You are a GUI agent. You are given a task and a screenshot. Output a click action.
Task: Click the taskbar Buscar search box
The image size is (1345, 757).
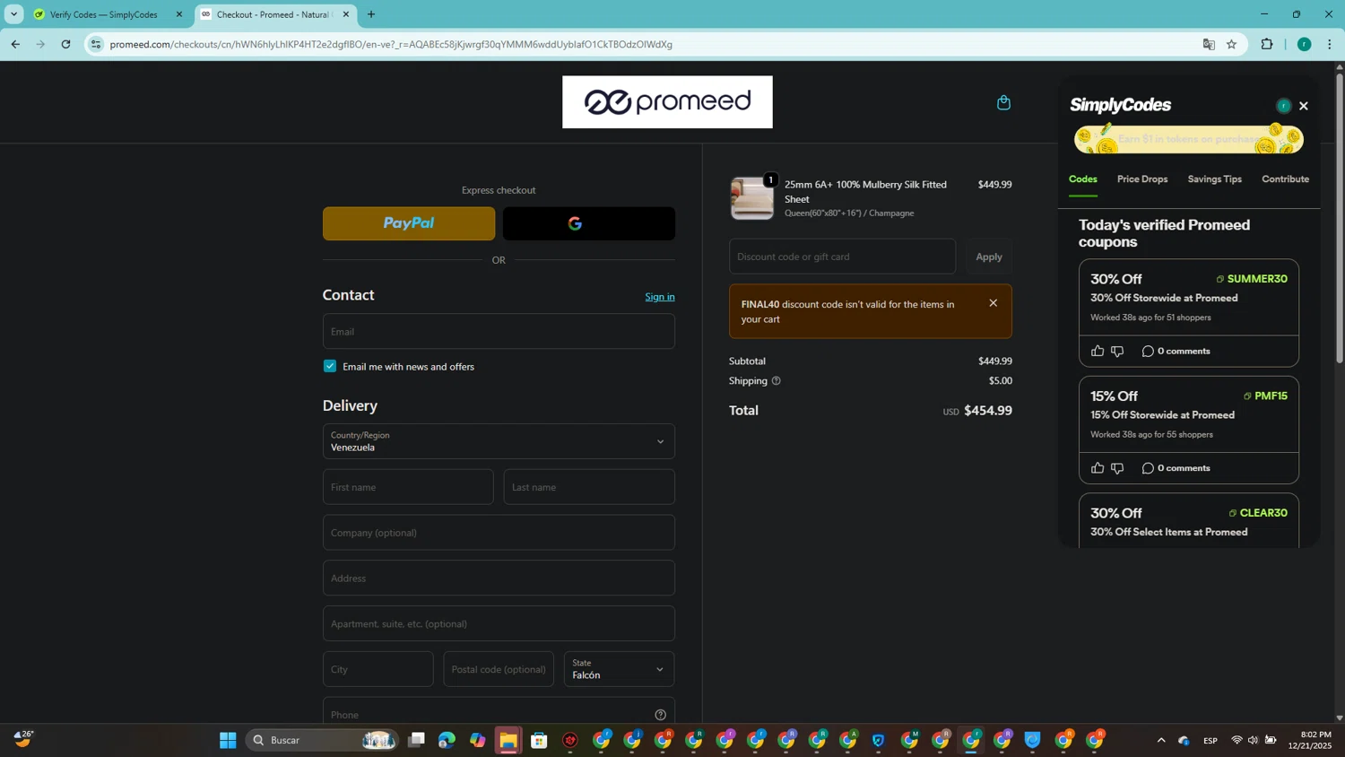click(x=322, y=740)
